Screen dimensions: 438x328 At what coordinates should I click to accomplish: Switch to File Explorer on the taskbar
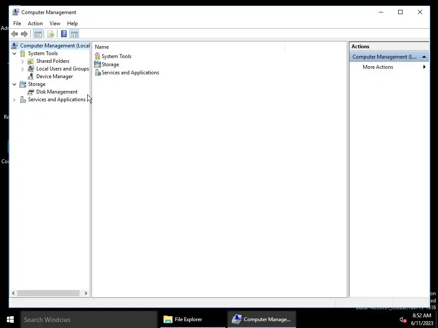click(x=193, y=319)
